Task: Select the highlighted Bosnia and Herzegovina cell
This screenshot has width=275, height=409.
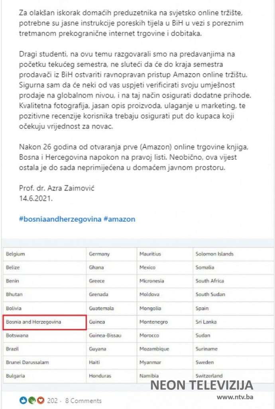Action: (x=45, y=322)
